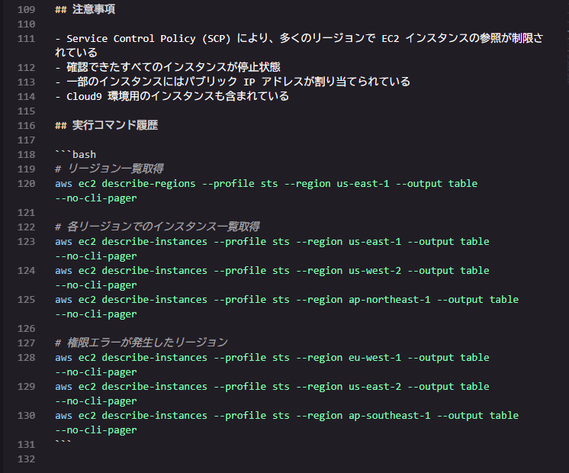Click line number 128 in the gutter
Screen dimensions: 569x473
pyautogui.click(x=26, y=358)
